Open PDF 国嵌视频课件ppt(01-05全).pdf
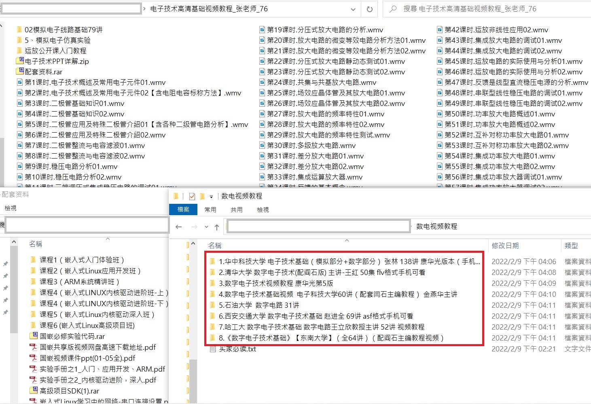The width and height of the screenshot is (591, 404). [83, 358]
